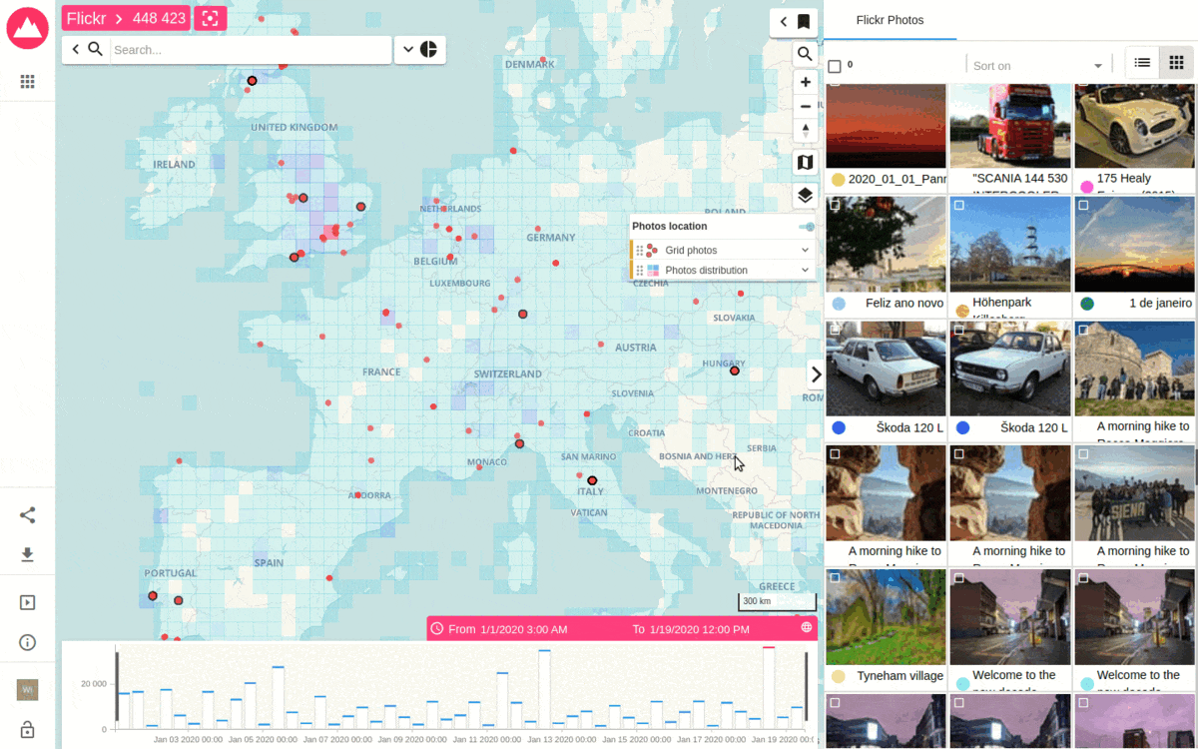
Task: Open the Tyneham village photo thumbnail
Action: [886, 617]
